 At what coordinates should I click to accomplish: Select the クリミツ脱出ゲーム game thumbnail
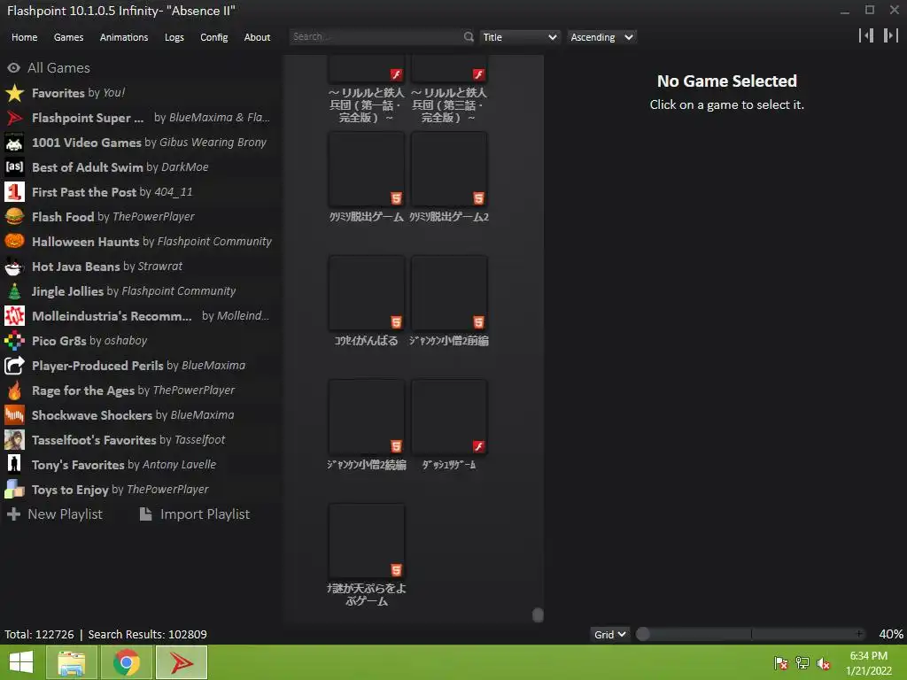(366, 169)
